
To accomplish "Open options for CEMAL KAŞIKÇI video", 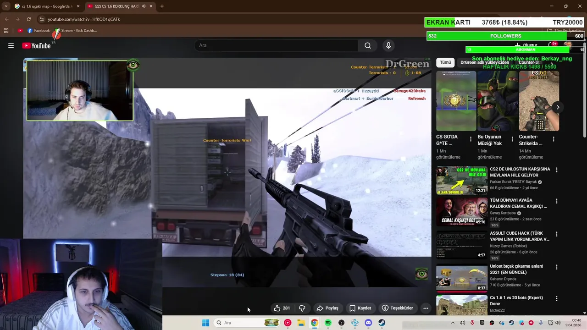I will (557, 201).
